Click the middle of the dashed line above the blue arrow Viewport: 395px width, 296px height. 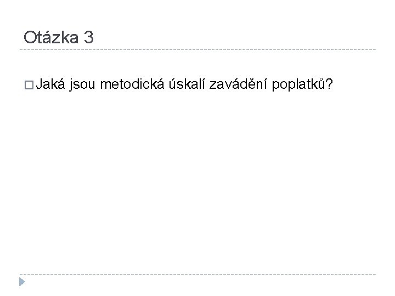point(198,274)
